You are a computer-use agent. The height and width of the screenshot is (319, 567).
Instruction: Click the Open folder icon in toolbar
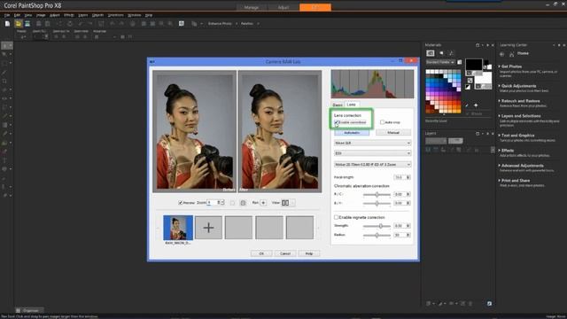click(x=18, y=24)
